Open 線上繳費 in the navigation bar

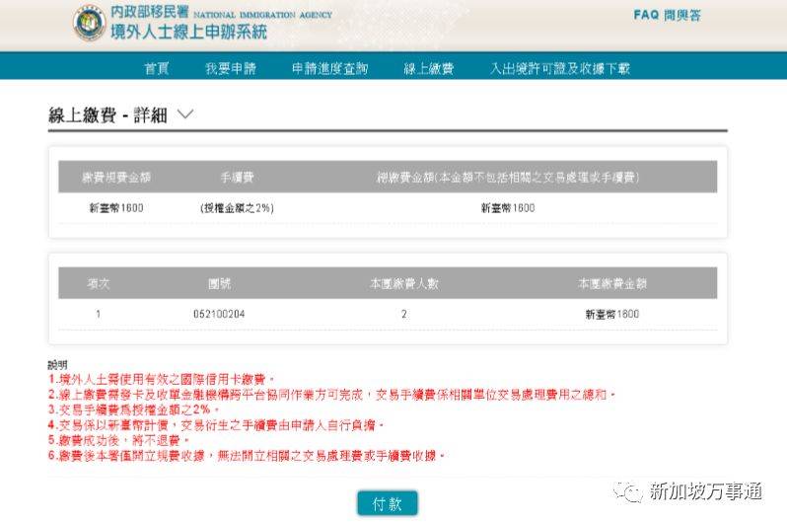pyautogui.click(x=428, y=68)
